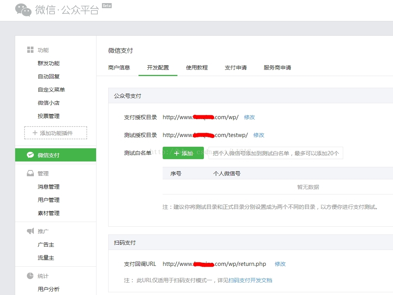
Task: Click the 测试授权目录 label
Action: click(x=140, y=135)
